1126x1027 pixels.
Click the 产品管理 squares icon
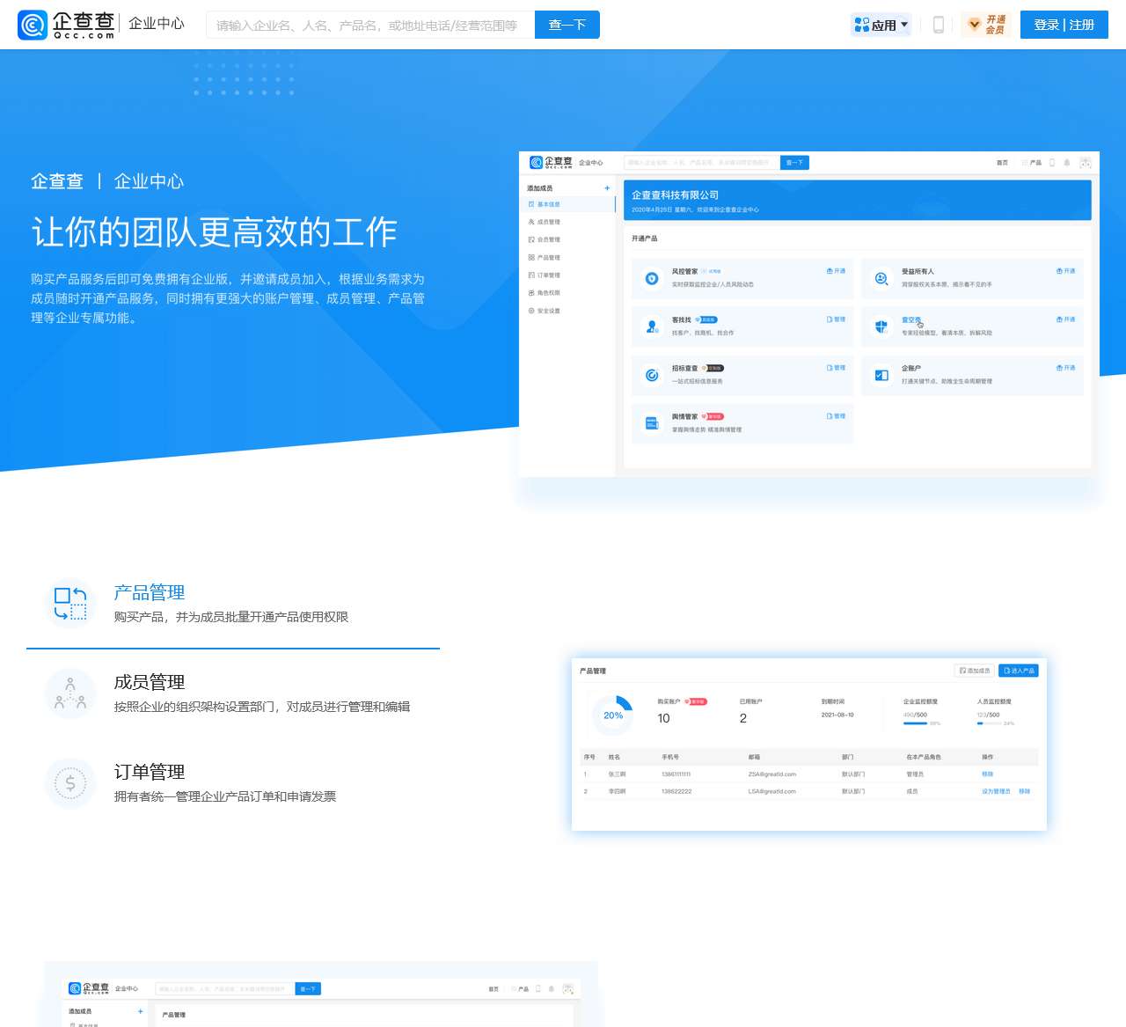click(70, 604)
